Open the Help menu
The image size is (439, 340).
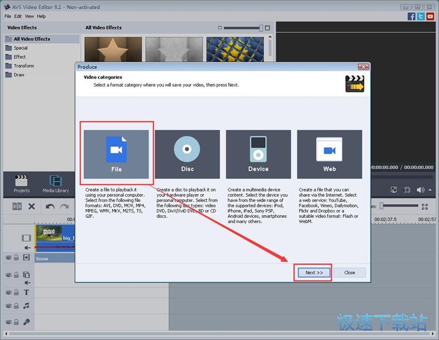[42, 16]
